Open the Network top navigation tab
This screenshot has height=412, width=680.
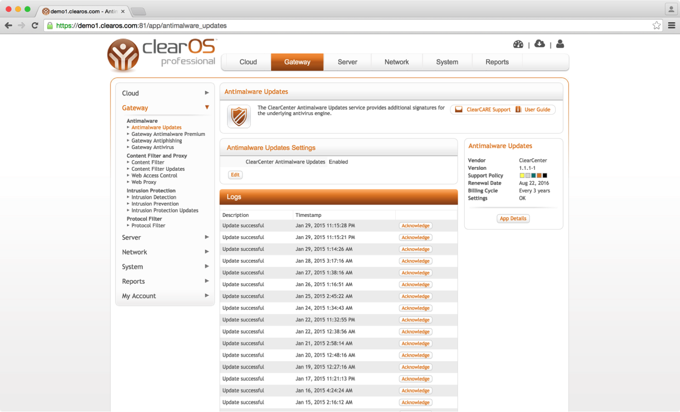(397, 62)
